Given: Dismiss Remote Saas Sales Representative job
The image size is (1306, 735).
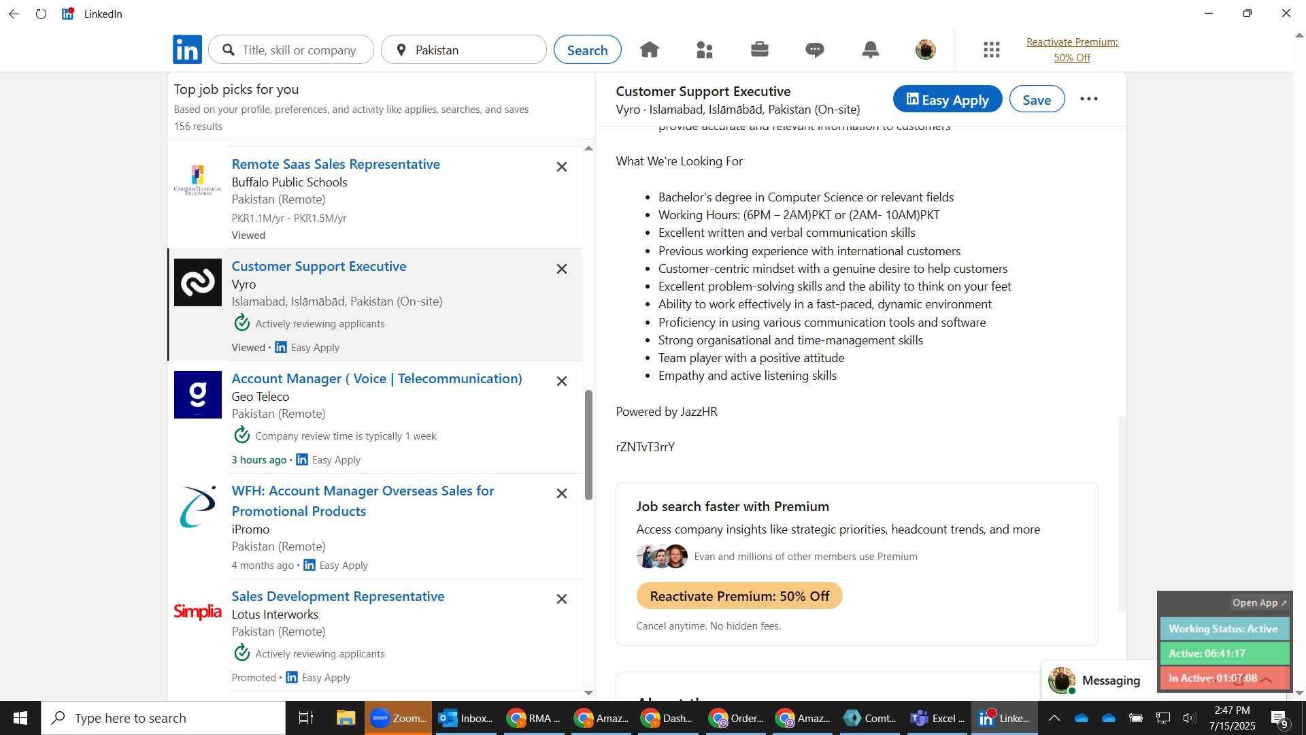Looking at the screenshot, I should click(x=562, y=167).
